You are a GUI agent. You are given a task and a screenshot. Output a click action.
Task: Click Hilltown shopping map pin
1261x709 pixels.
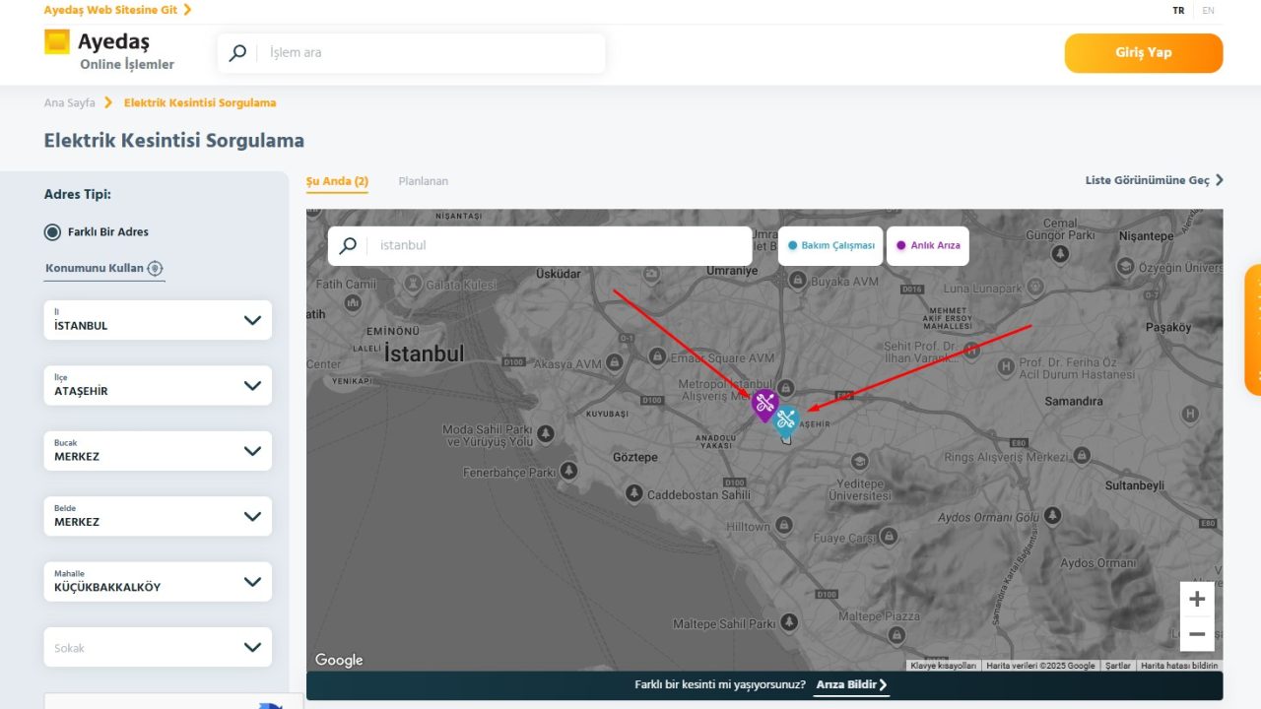point(782,527)
